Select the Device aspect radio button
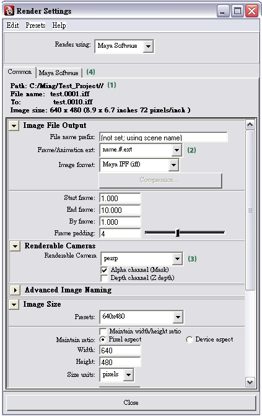The width and height of the screenshot is (262, 416). tap(190, 340)
